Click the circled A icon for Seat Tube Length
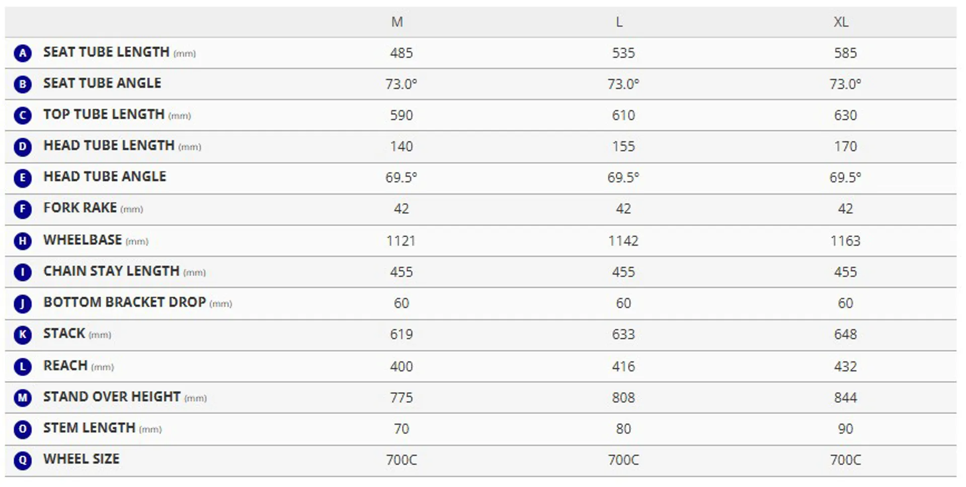 pos(23,53)
